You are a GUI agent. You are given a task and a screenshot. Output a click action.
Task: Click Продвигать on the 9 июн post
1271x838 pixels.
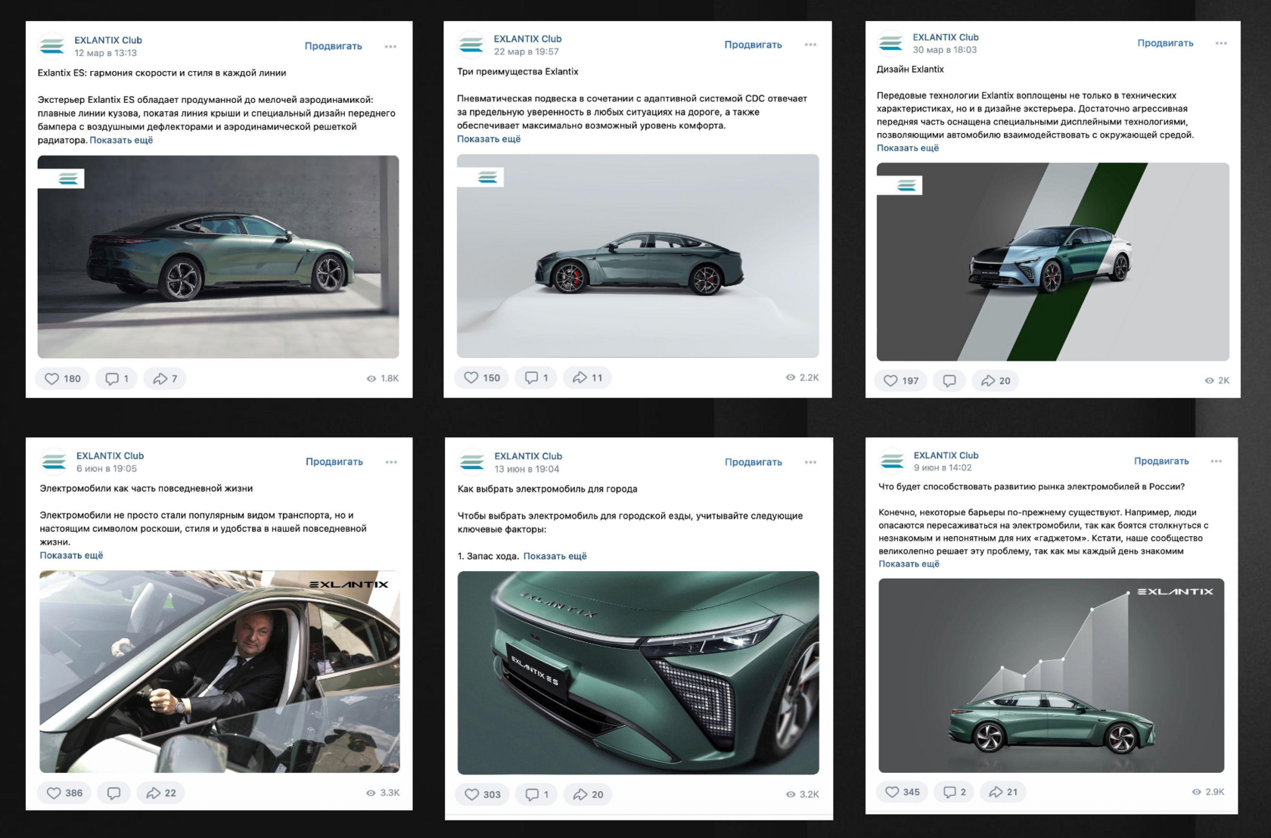[x=1161, y=461]
